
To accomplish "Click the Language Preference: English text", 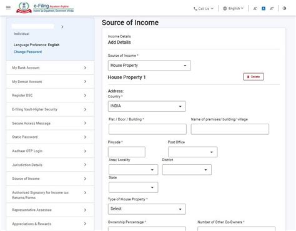I will coord(36,45).
